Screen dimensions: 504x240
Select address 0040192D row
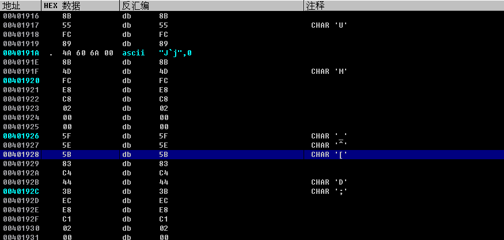point(252,201)
